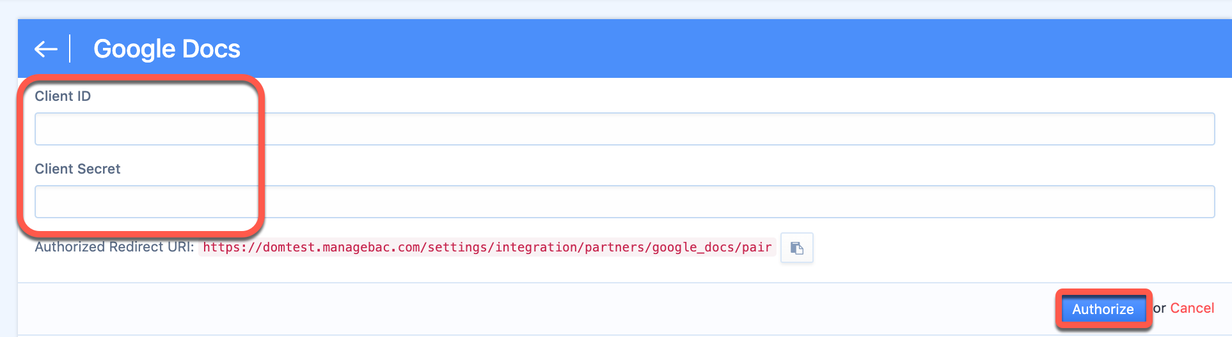Image resolution: width=1232 pixels, height=337 pixels.
Task: Copy the Authorized Redirect URI via clipboard icon
Action: (796, 248)
